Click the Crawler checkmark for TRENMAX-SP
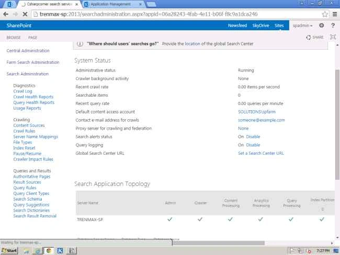Screen dimensions: 340x255 coord(200,219)
